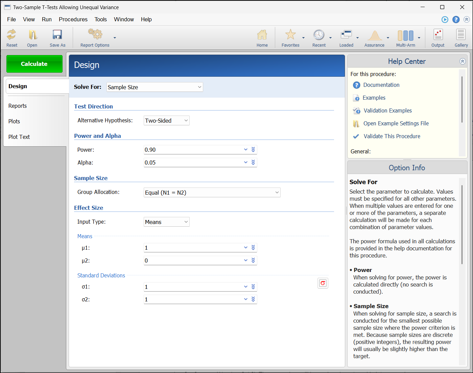473x373 pixels.
Task: Open the Validation Examples link
Action: point(387,111)
